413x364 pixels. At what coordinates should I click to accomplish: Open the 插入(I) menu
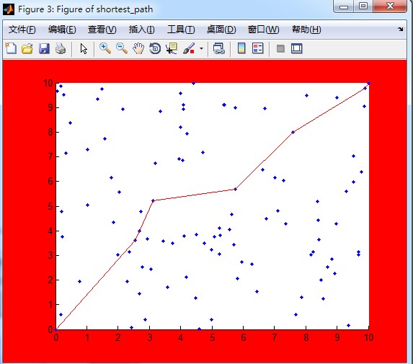click(x=142, y=30)
